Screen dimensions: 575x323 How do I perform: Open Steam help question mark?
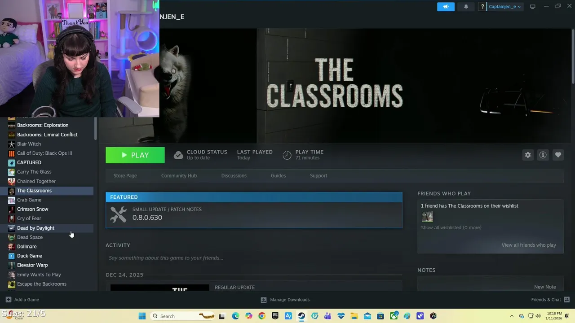coord(482,7)
